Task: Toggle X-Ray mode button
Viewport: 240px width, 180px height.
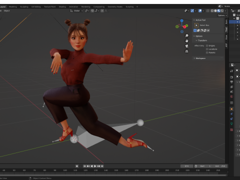Action: click(207, 11)
